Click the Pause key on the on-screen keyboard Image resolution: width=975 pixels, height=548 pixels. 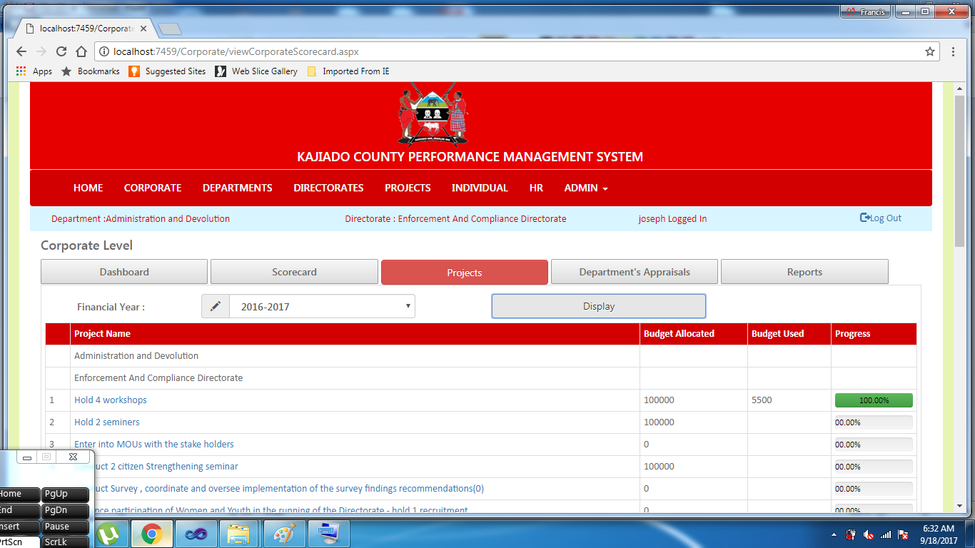pyautogui.click(x=65, y=527)
